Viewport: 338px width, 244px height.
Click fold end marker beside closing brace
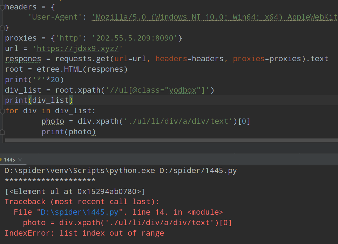tap(2, 27)
